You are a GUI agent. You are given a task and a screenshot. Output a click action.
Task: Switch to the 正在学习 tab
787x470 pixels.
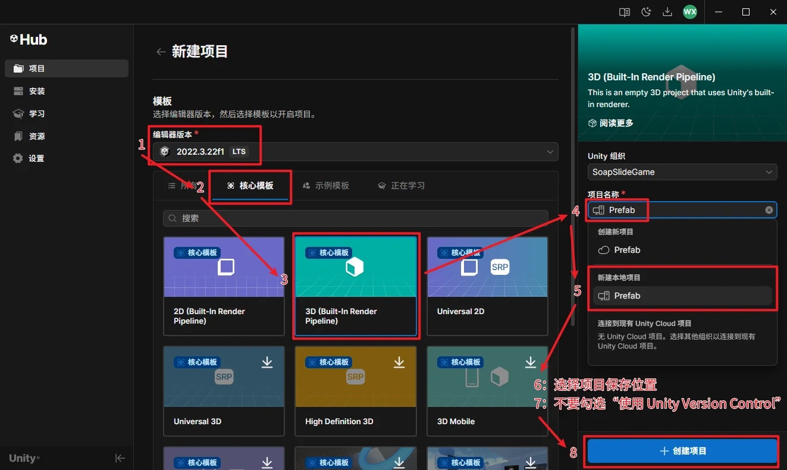(402, 186)
